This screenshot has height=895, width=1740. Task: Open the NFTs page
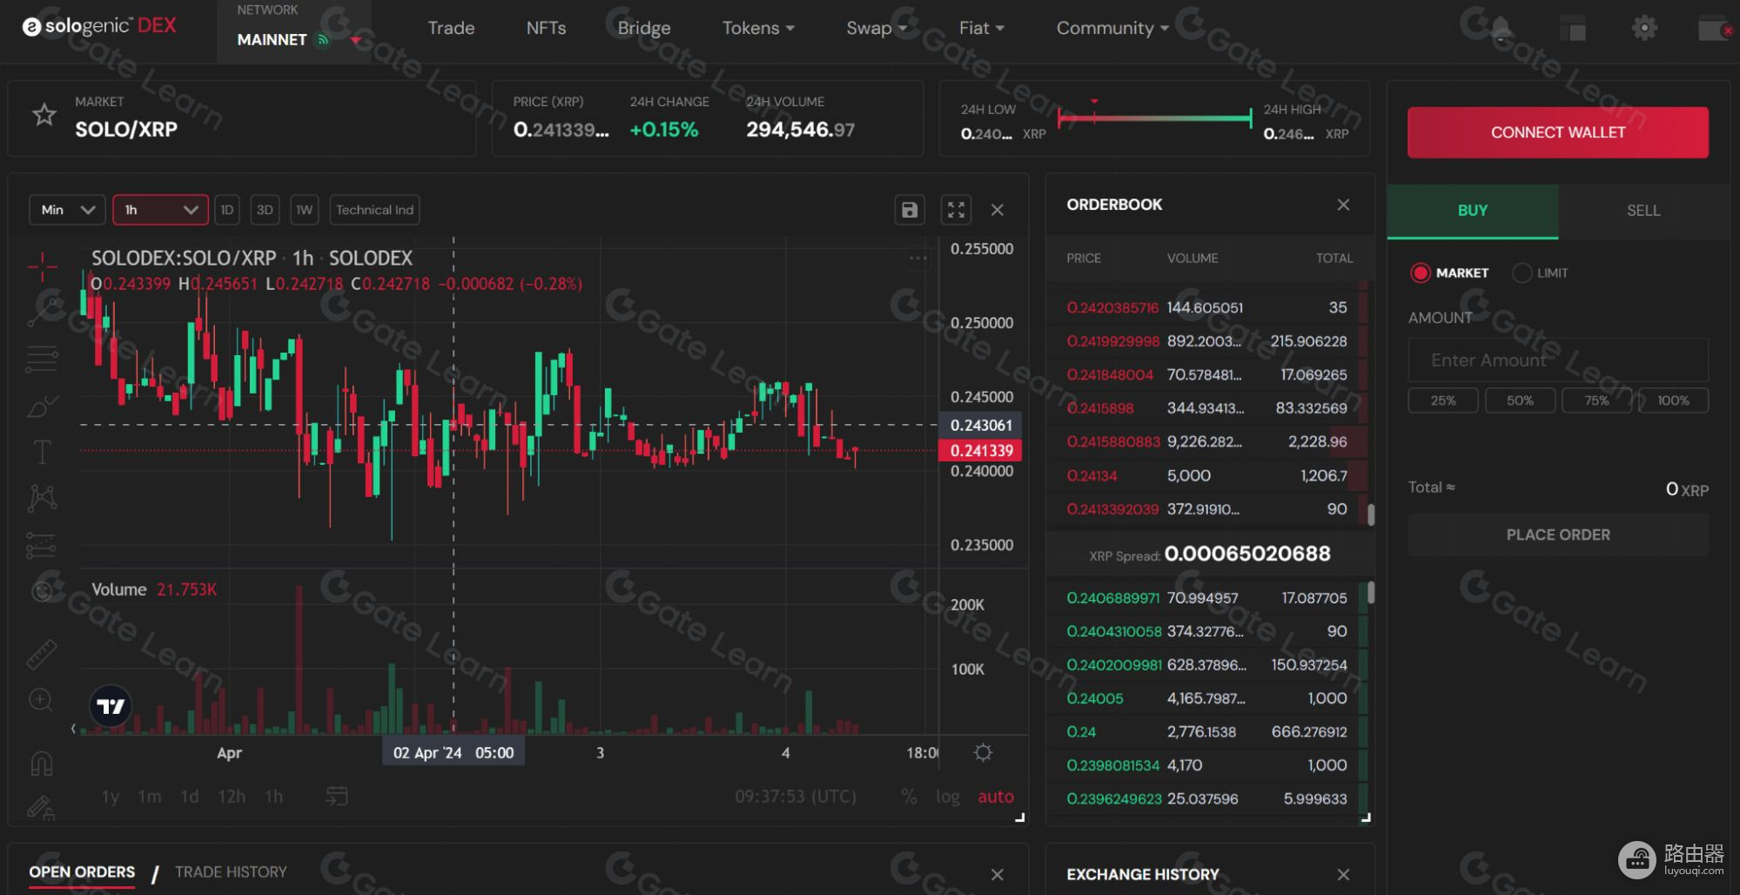(x=546, y=28)
